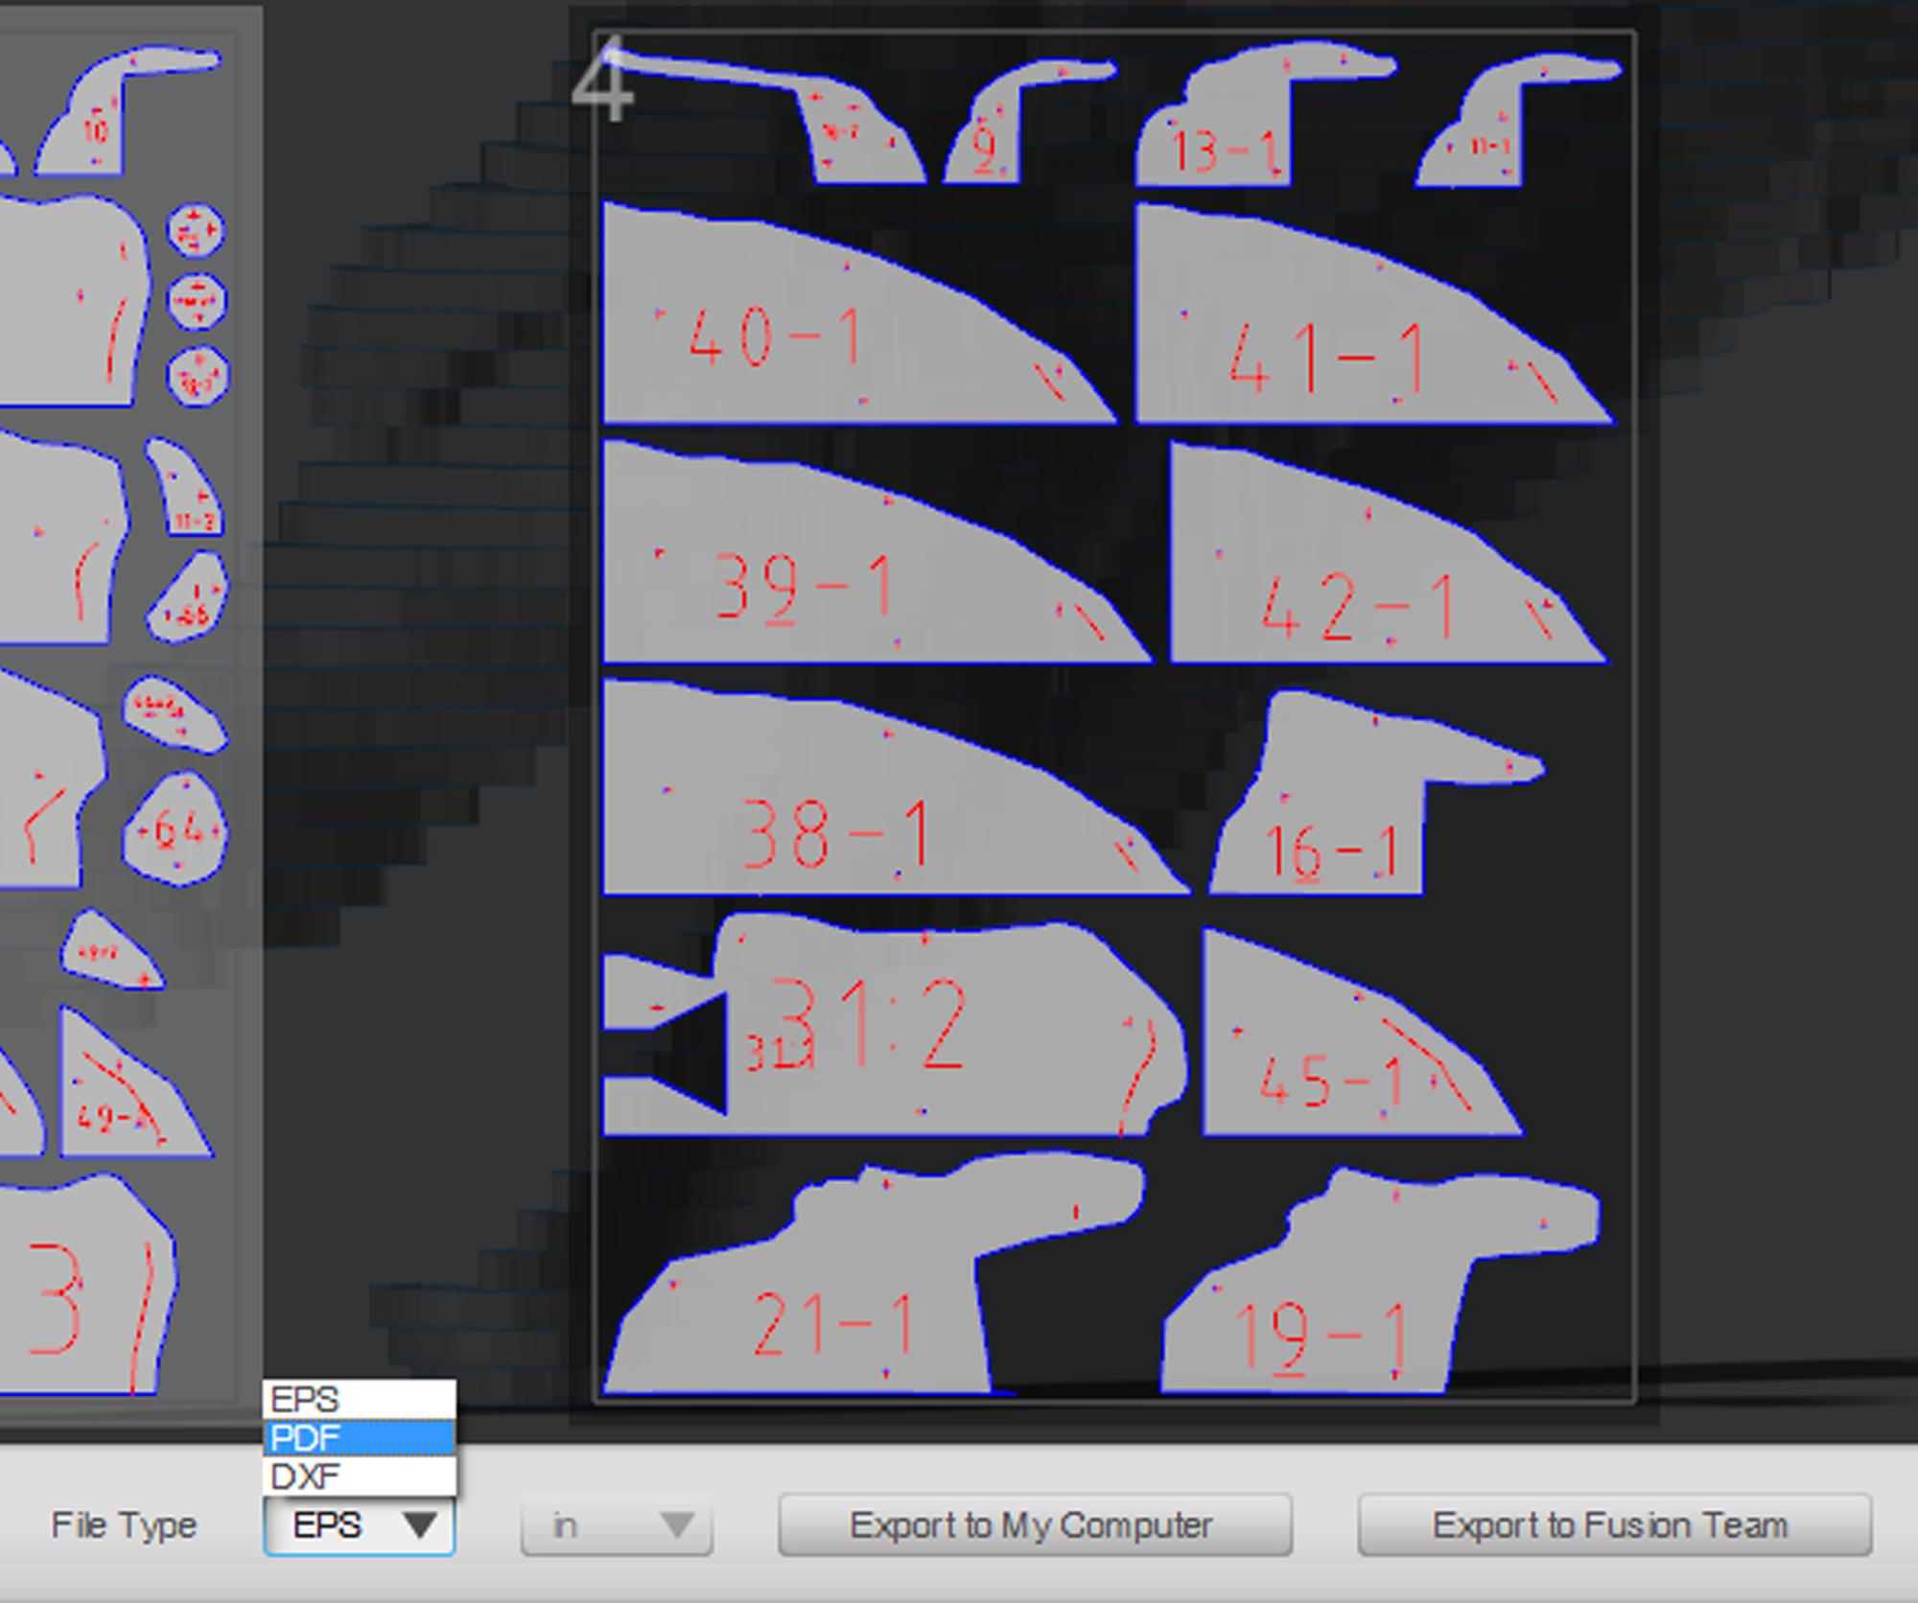Screen dimensions: 1918x1603
Task: Open the units 'in' dropdown
Action: pos(617,1525)
